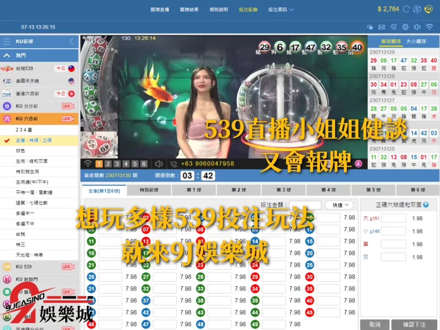The image size is (440, 330).
Task: Switch video to channel 6
Action: (x=144, y=164)
